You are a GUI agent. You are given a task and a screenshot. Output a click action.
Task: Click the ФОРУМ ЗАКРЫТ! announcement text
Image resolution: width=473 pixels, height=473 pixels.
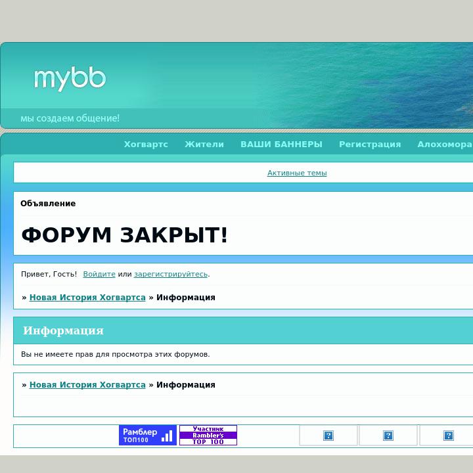(124, 235)
